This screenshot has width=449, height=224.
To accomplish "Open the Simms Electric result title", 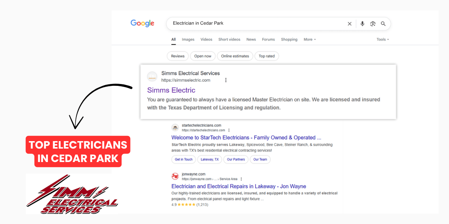I will [171, 90].
